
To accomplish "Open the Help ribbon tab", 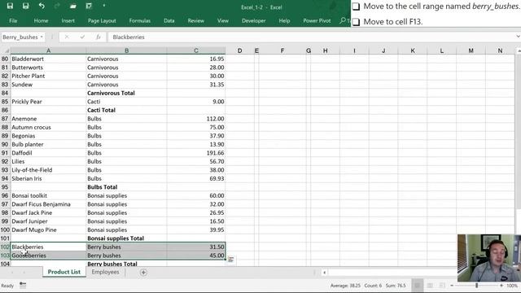I will click(x=284, y=20).
